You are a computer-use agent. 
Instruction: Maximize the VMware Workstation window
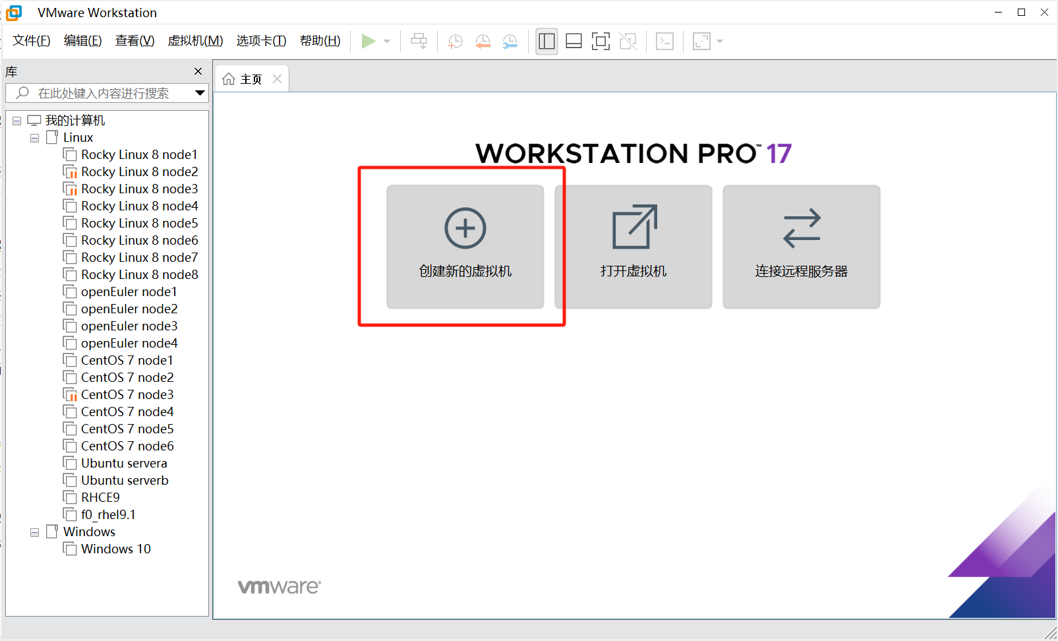[1021, 13]
